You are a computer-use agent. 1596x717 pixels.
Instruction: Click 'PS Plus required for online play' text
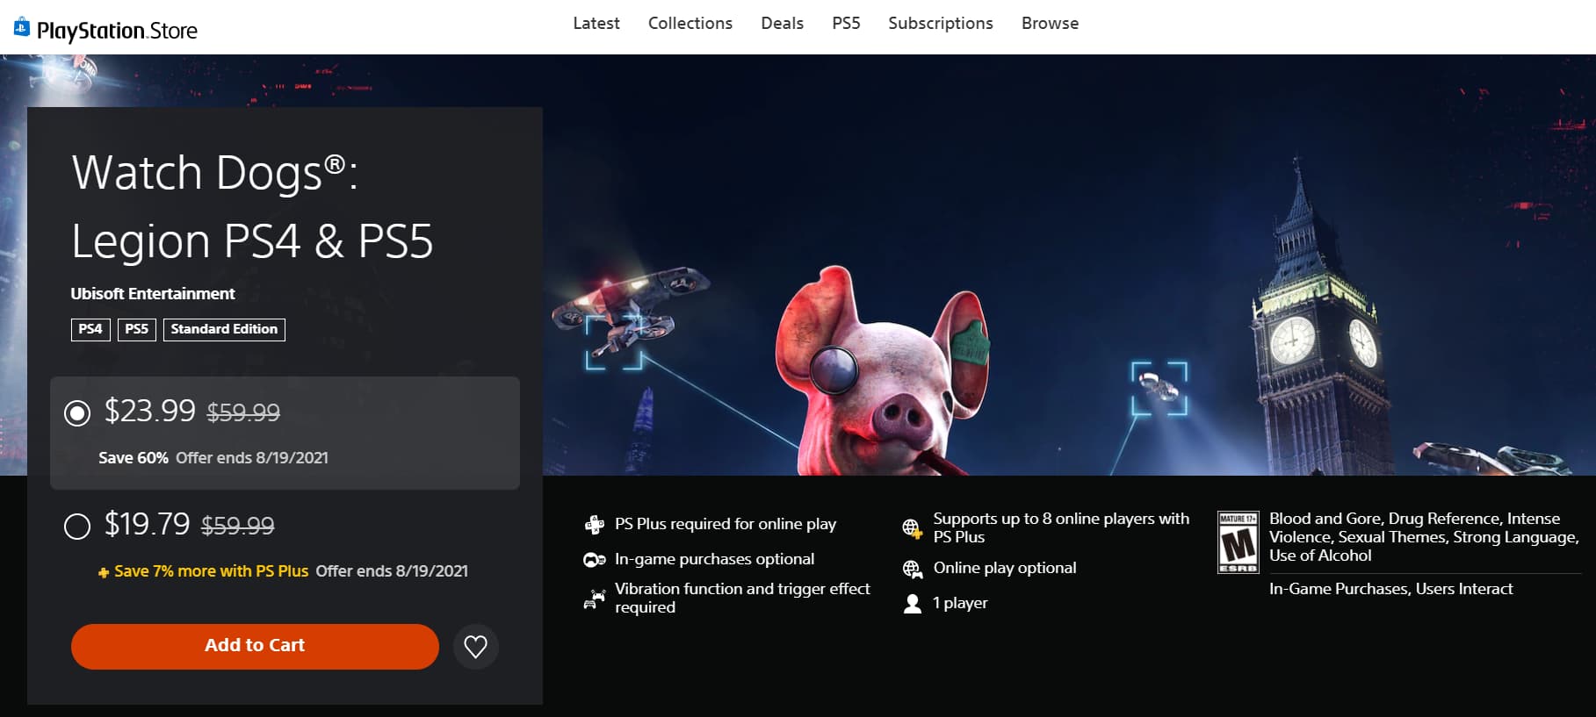726,524
